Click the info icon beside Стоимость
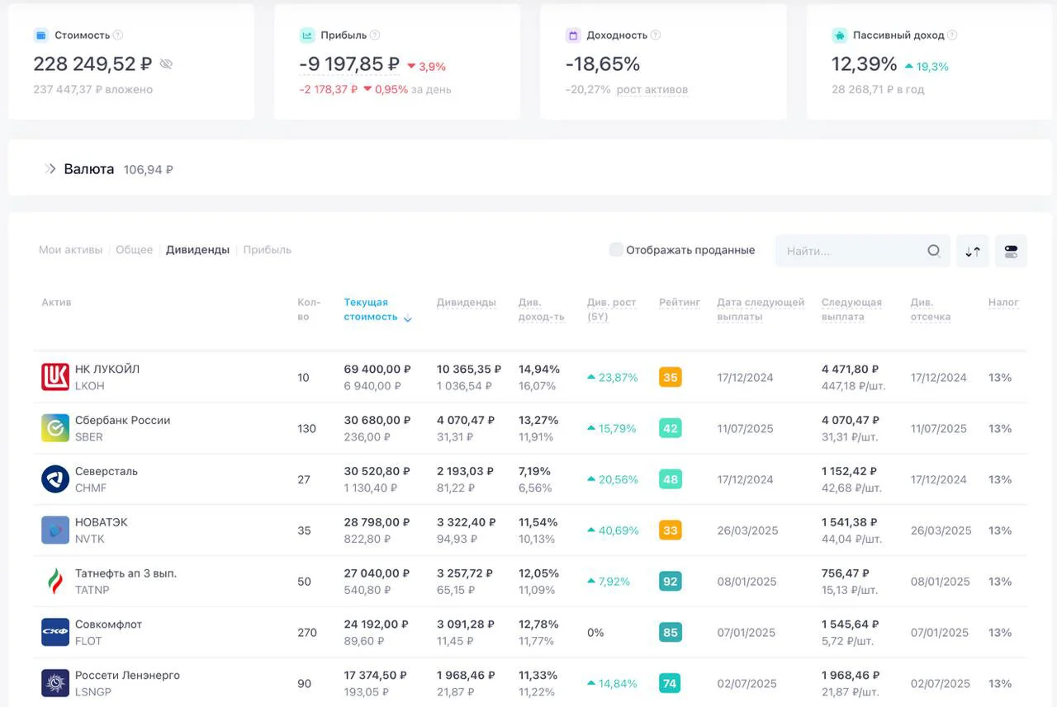 coord(118,35)
